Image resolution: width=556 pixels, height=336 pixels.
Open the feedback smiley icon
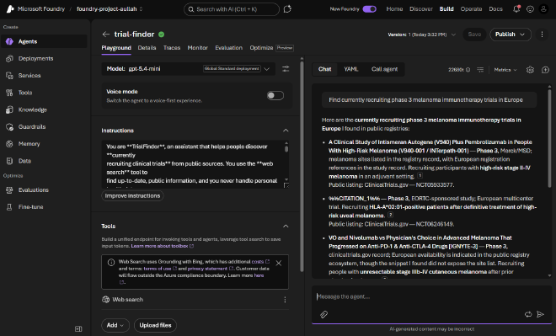[530, 9]
